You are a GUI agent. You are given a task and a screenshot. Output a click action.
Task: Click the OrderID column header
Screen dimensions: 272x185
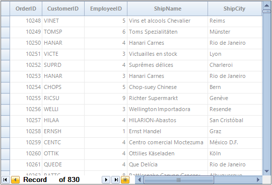(x=26, y=9)
